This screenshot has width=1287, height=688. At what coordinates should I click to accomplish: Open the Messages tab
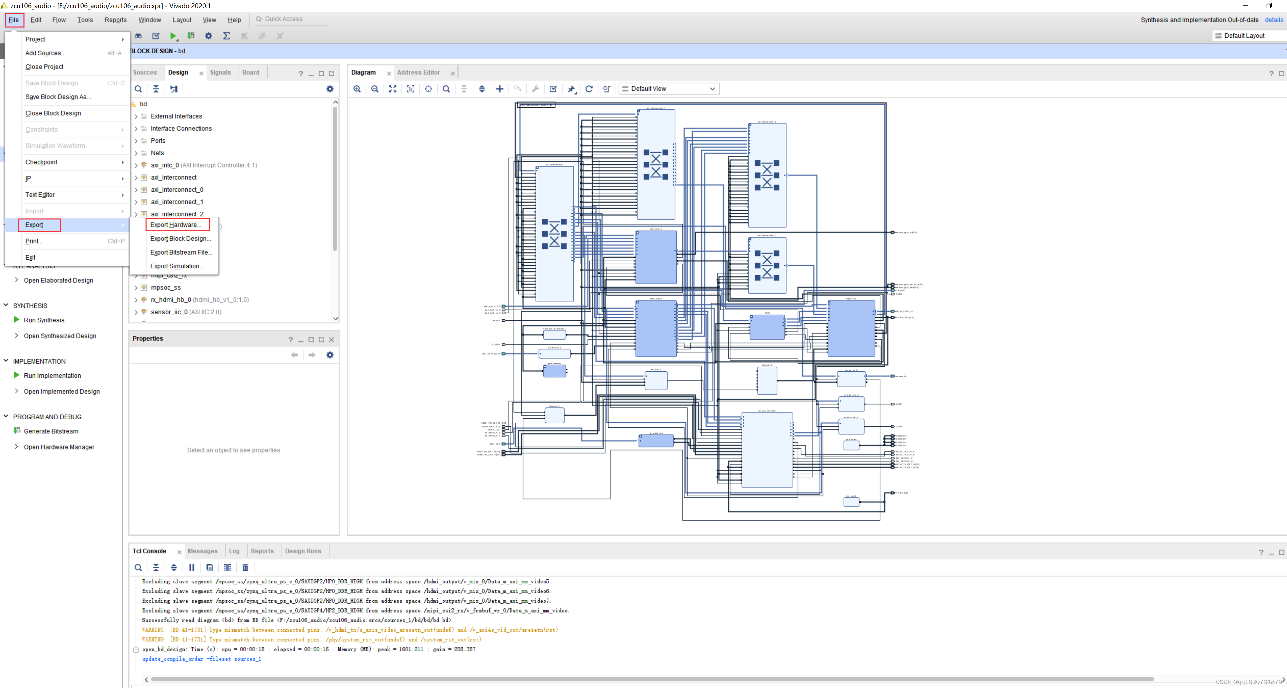(x=202, y=551)
